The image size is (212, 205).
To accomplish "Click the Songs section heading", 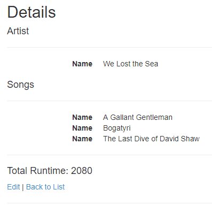I will point(20,85).
